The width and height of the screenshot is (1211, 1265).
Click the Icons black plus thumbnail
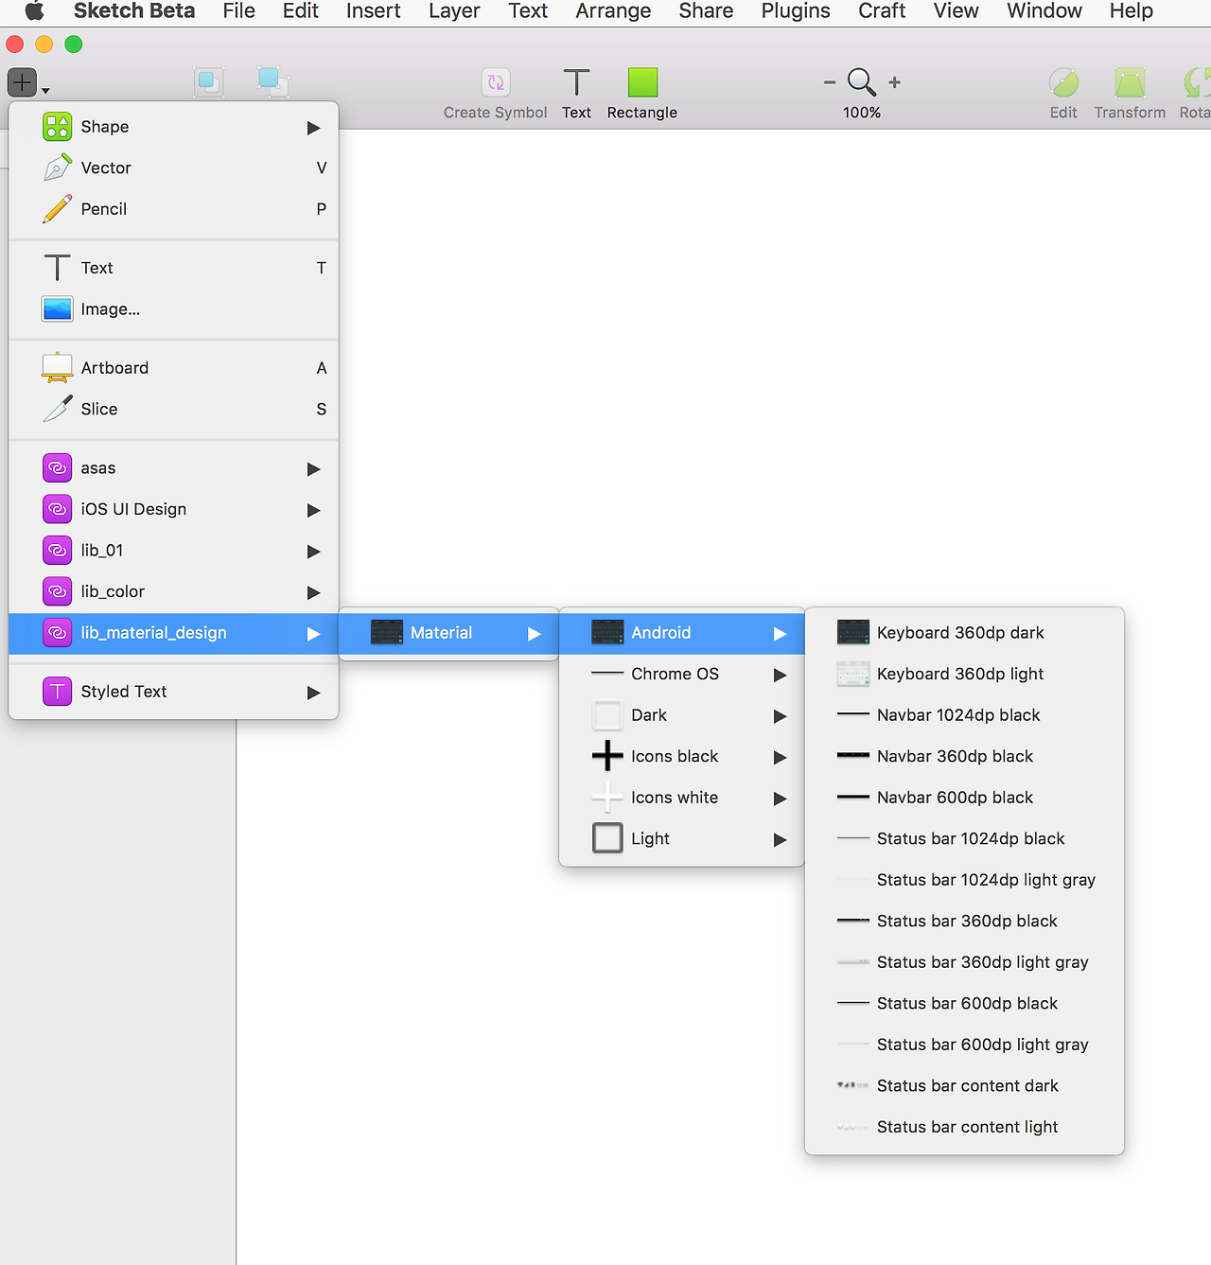607,757
